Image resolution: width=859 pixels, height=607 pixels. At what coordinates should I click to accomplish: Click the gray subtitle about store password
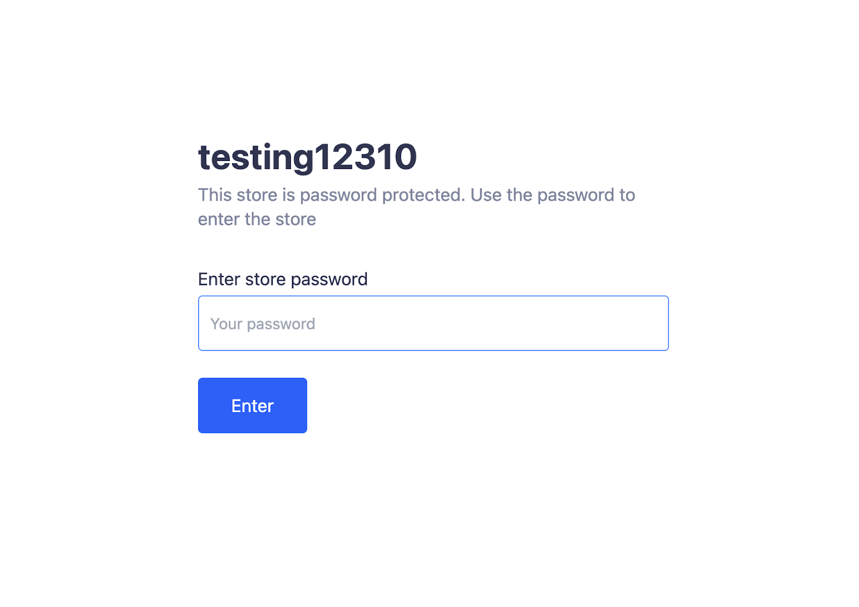(x=417, y=207)
